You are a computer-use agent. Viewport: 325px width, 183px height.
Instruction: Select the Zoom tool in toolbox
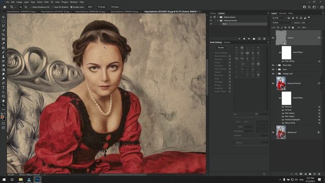coord(4,105)
